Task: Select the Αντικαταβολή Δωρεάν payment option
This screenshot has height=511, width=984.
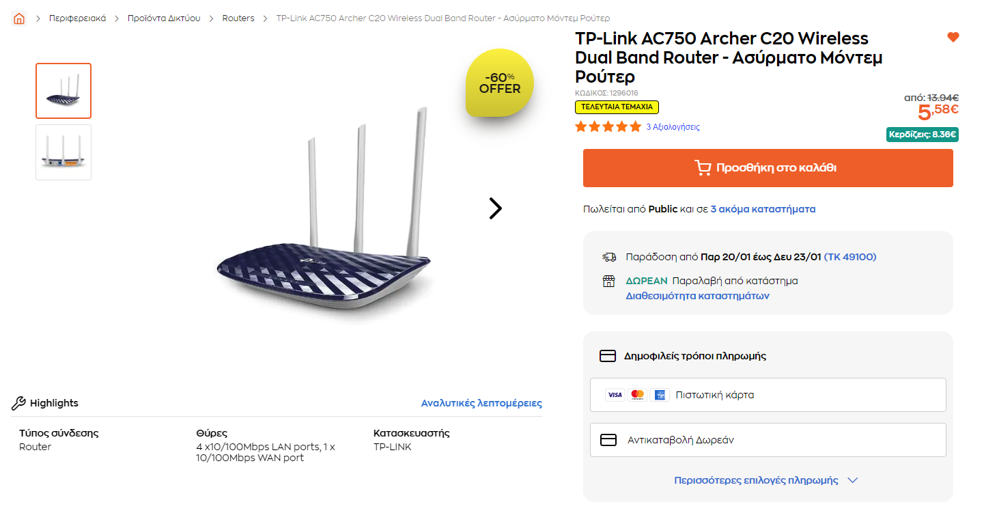Action: (x=768, y=440)
